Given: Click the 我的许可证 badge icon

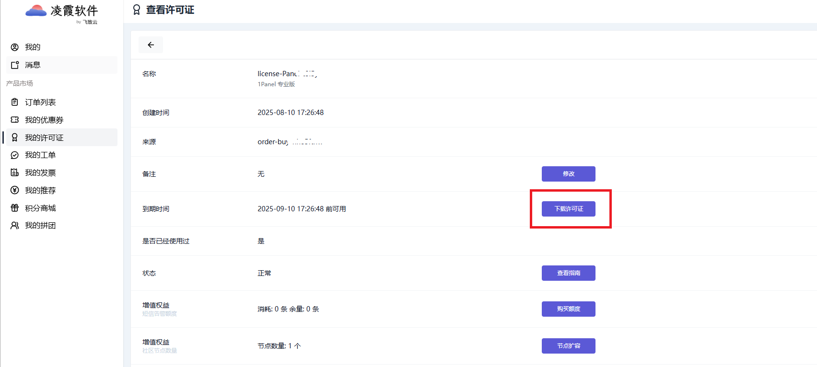Looking at the screenshot, I should coord(15,138).
